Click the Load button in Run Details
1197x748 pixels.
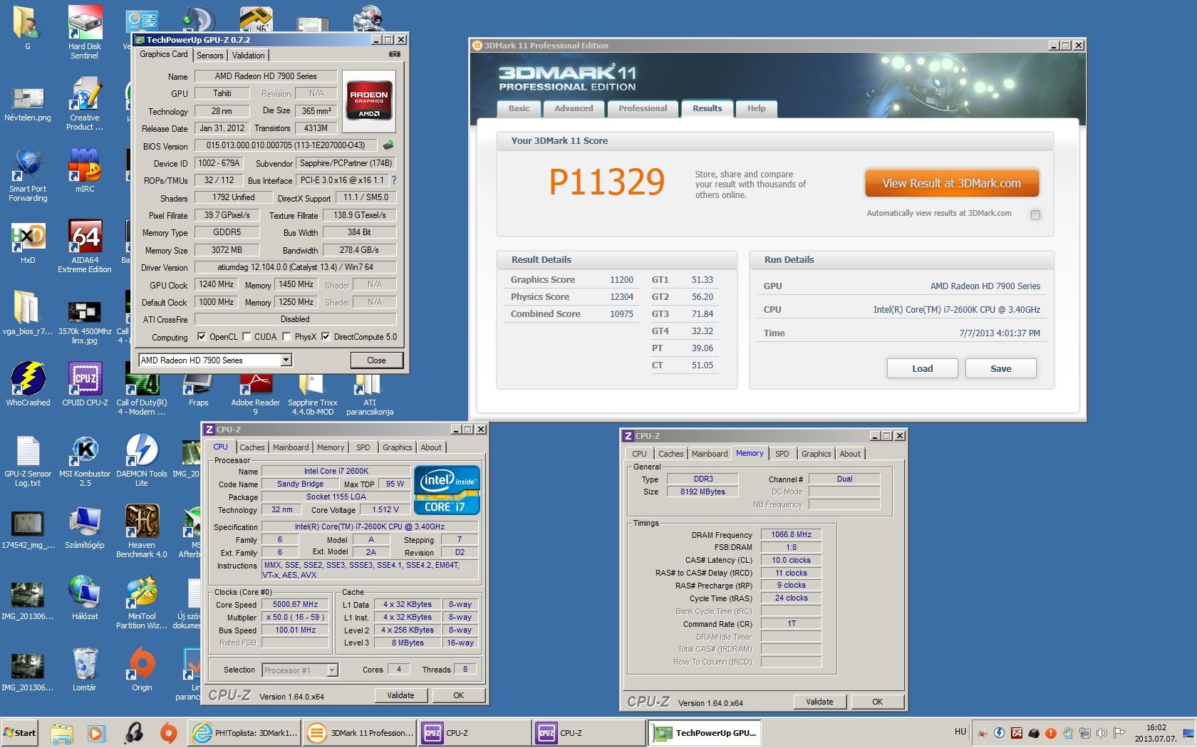pos(922,368)
